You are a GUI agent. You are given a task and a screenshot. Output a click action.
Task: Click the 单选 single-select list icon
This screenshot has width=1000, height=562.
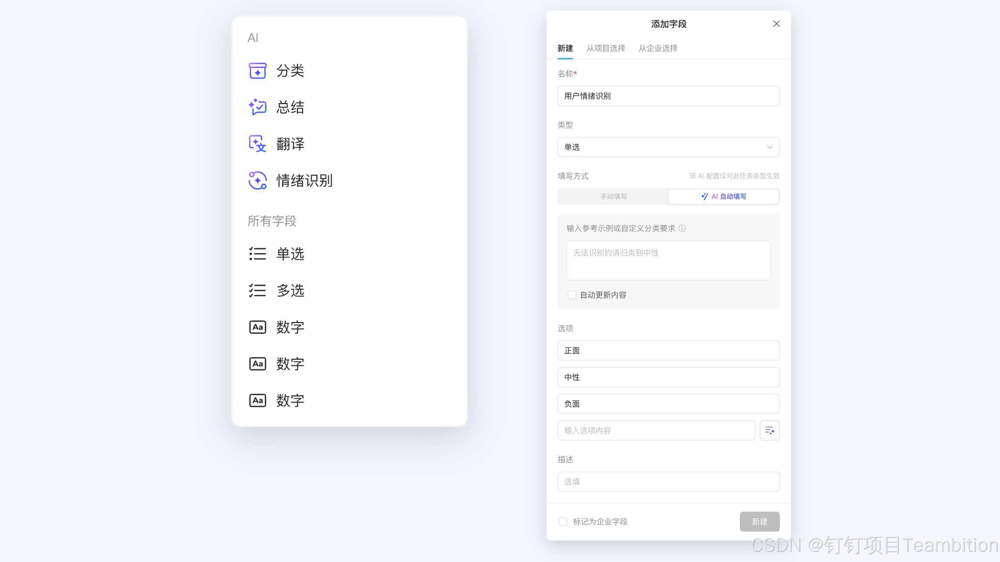coord(257,254)
